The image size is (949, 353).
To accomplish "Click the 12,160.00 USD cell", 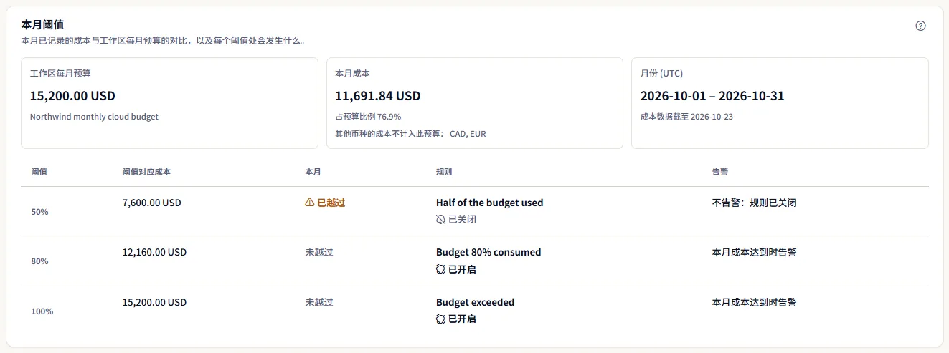I will (x=154, y=252).
